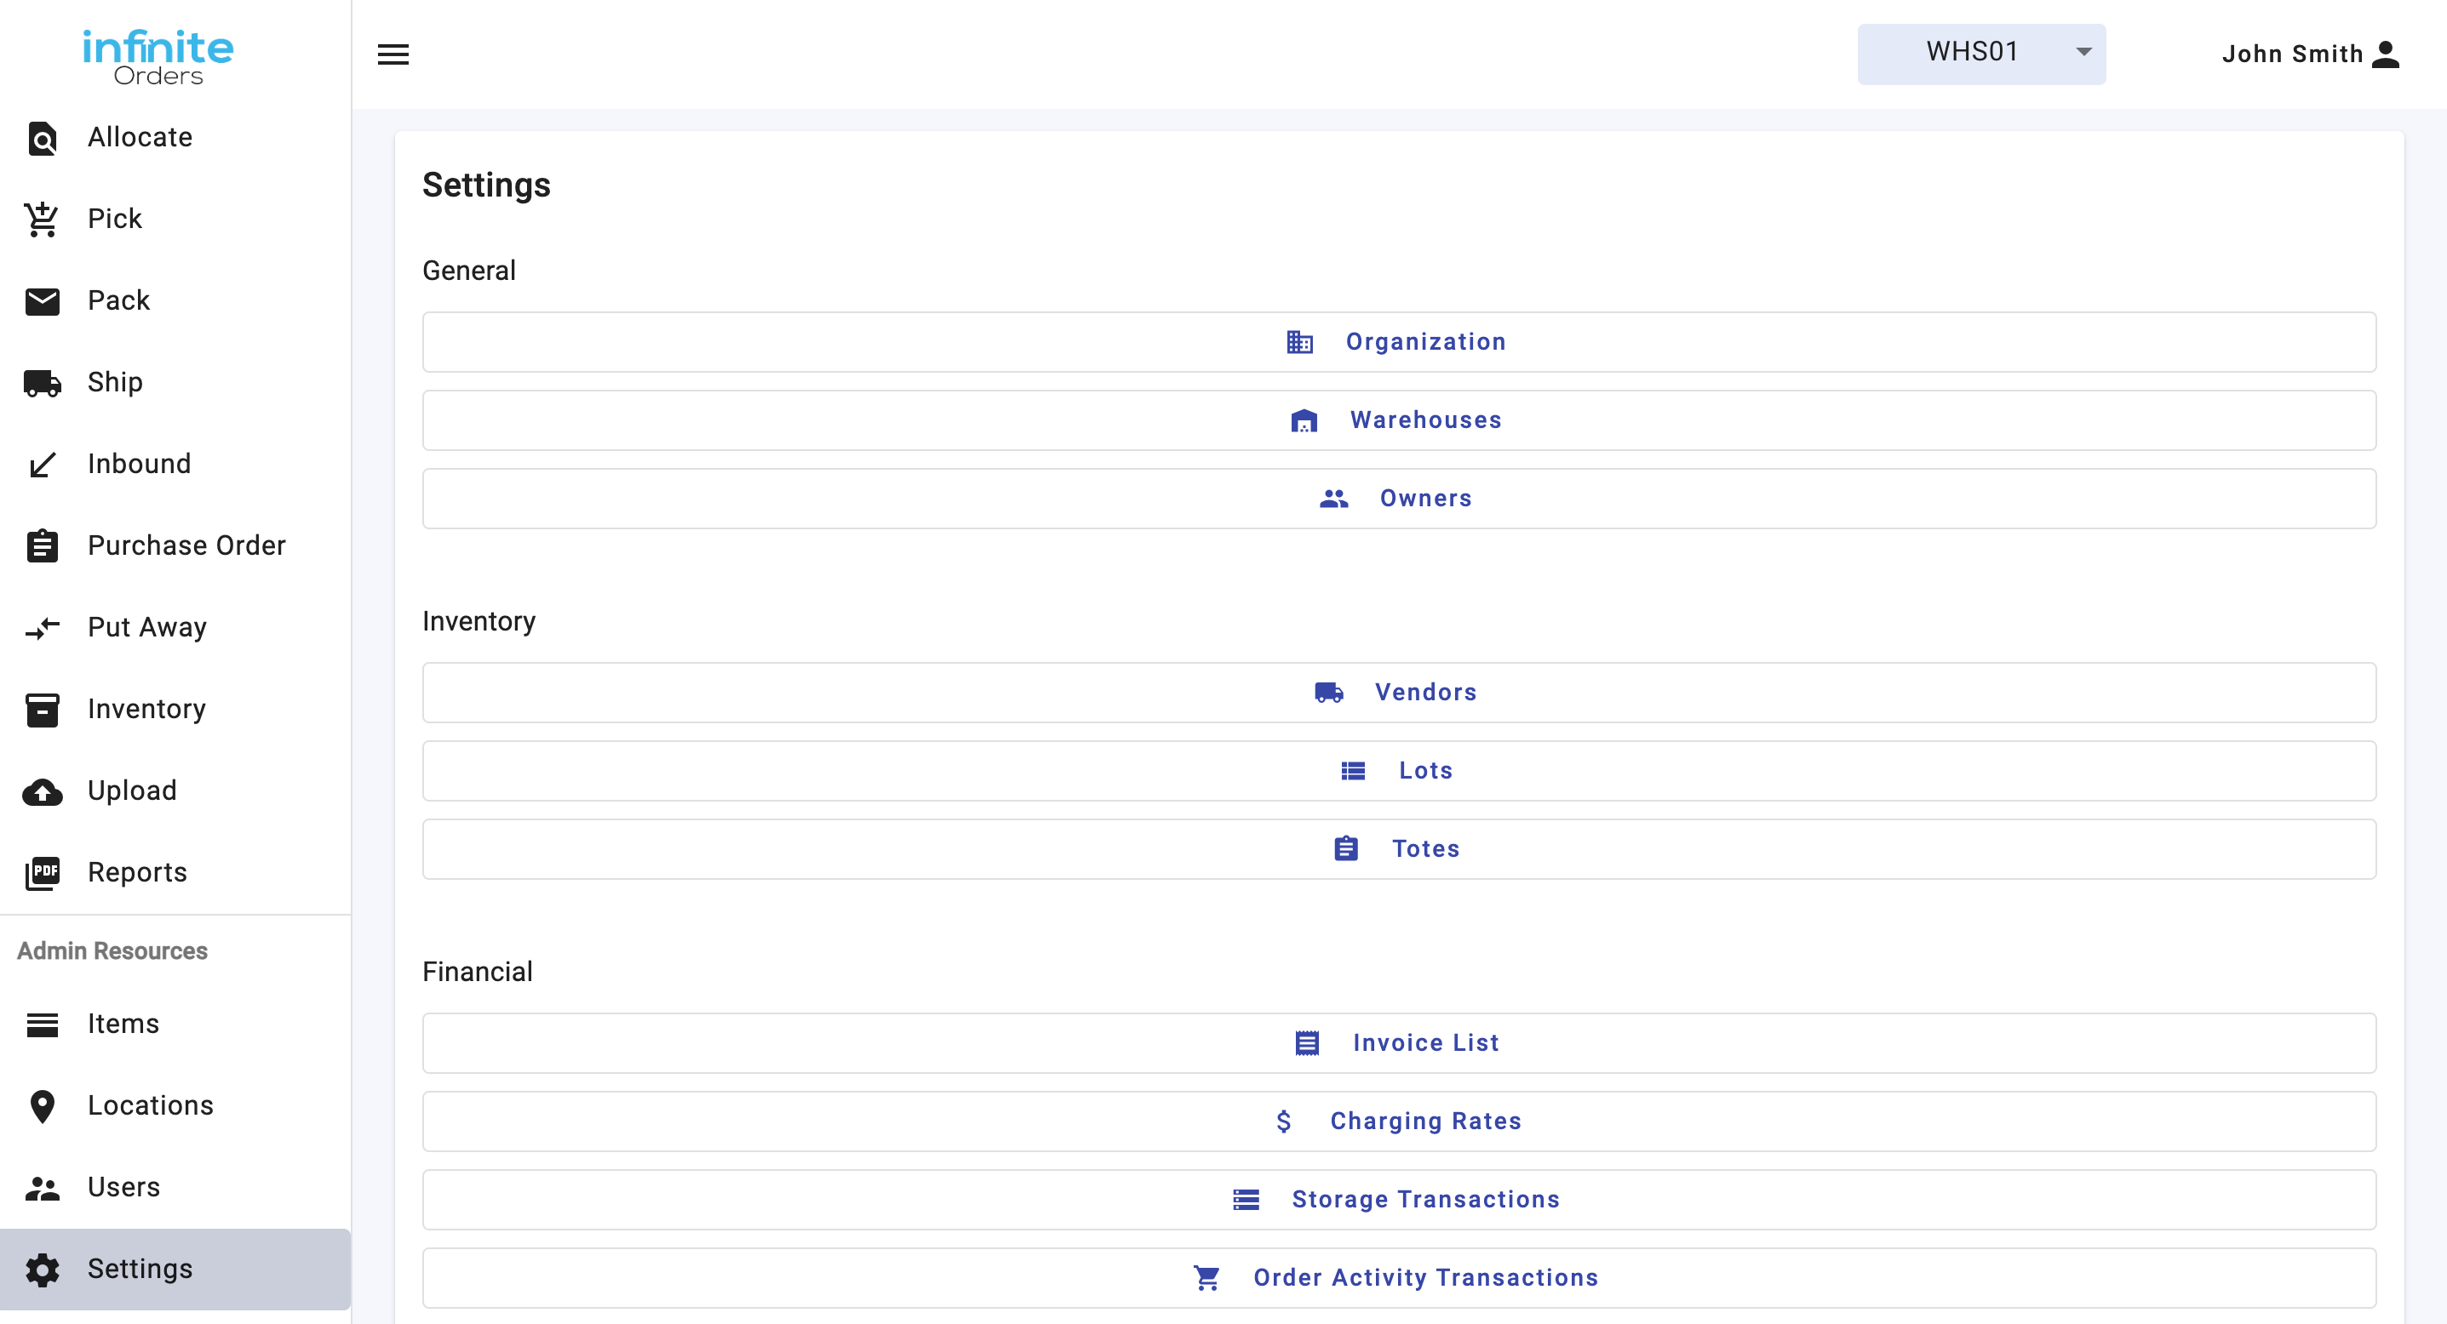Open the Upload cloud icon
This screenshot has width=2447, height=1324.
(x=42, y=790)
